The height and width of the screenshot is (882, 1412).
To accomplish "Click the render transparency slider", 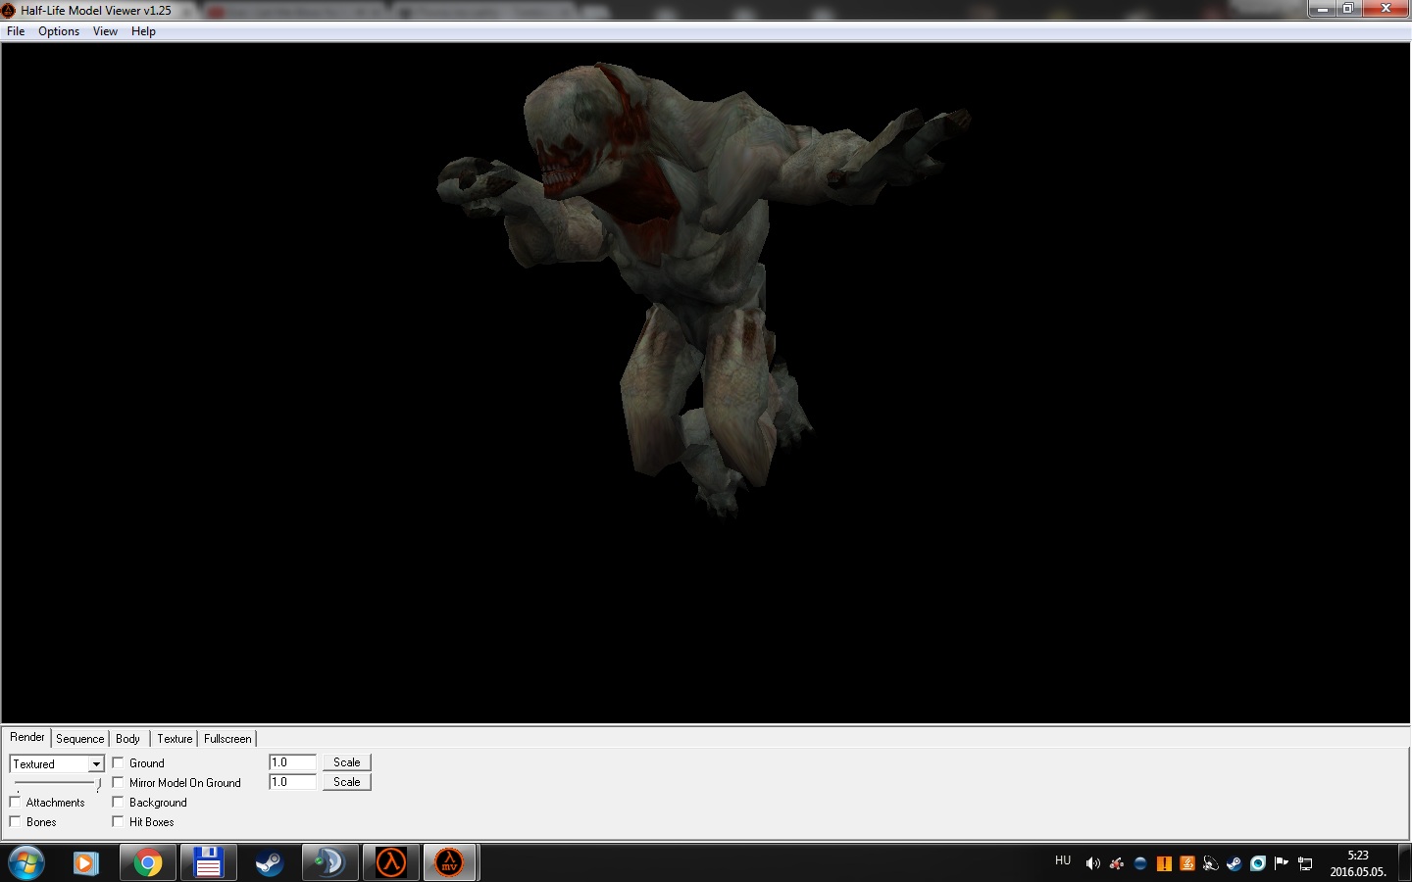I will (57, 783).
